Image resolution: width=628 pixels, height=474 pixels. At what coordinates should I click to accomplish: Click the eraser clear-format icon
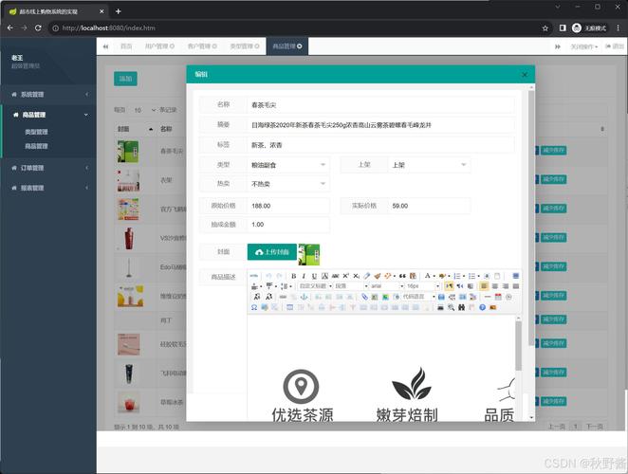click(x=366, y=276)
